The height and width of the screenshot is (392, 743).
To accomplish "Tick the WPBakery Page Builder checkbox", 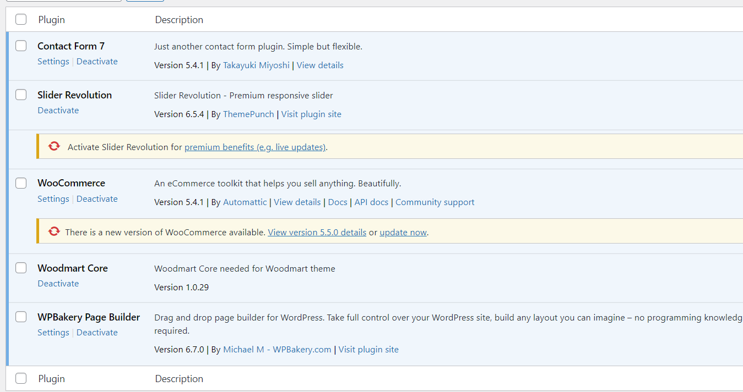I will click(21, 317).
